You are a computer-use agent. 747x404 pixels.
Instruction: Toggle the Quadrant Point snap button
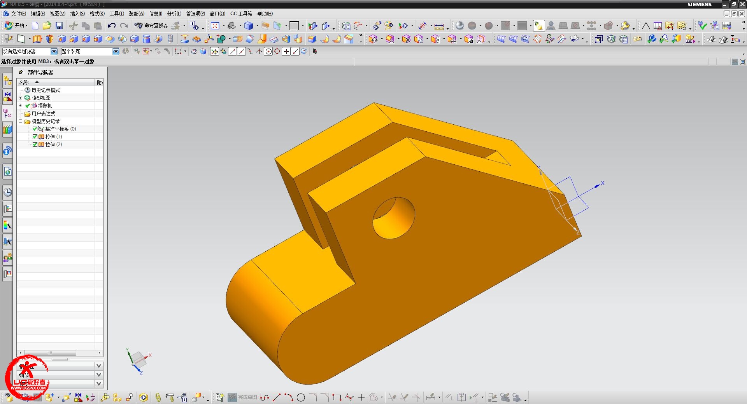coord(277,51)
